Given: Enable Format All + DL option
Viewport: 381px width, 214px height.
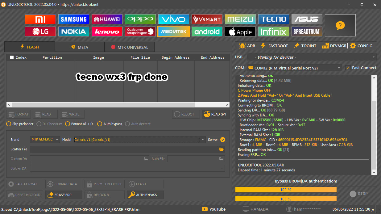Looking at the screenshot, I should tap(80, 124).
